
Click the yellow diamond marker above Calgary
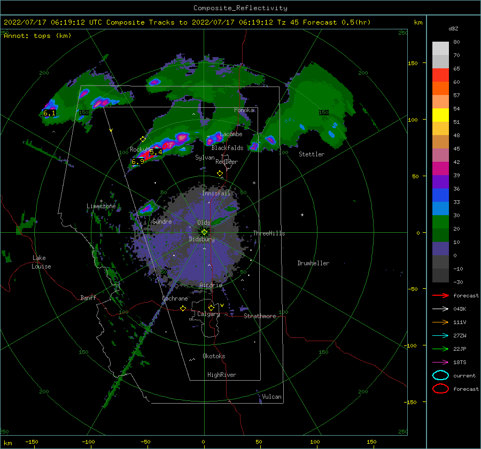(211, 308)
